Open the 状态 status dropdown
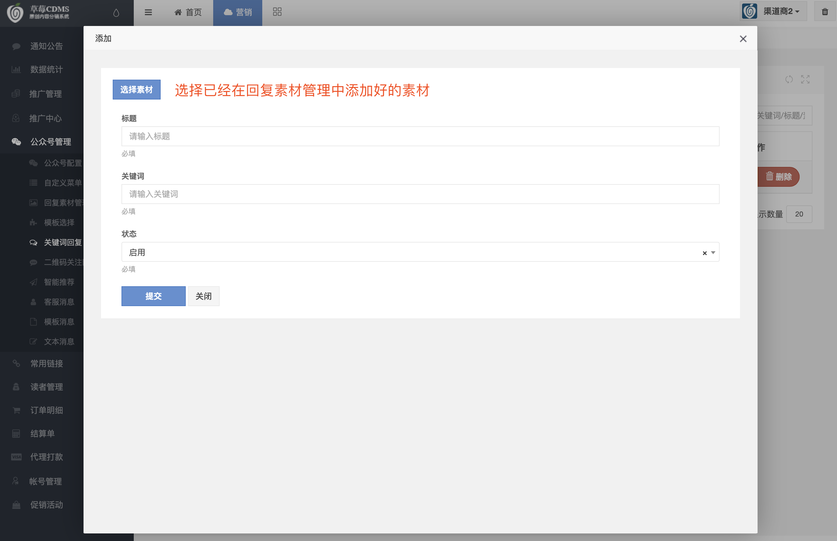Viewport: 837px width, 541px height. [x=420, y=252]
